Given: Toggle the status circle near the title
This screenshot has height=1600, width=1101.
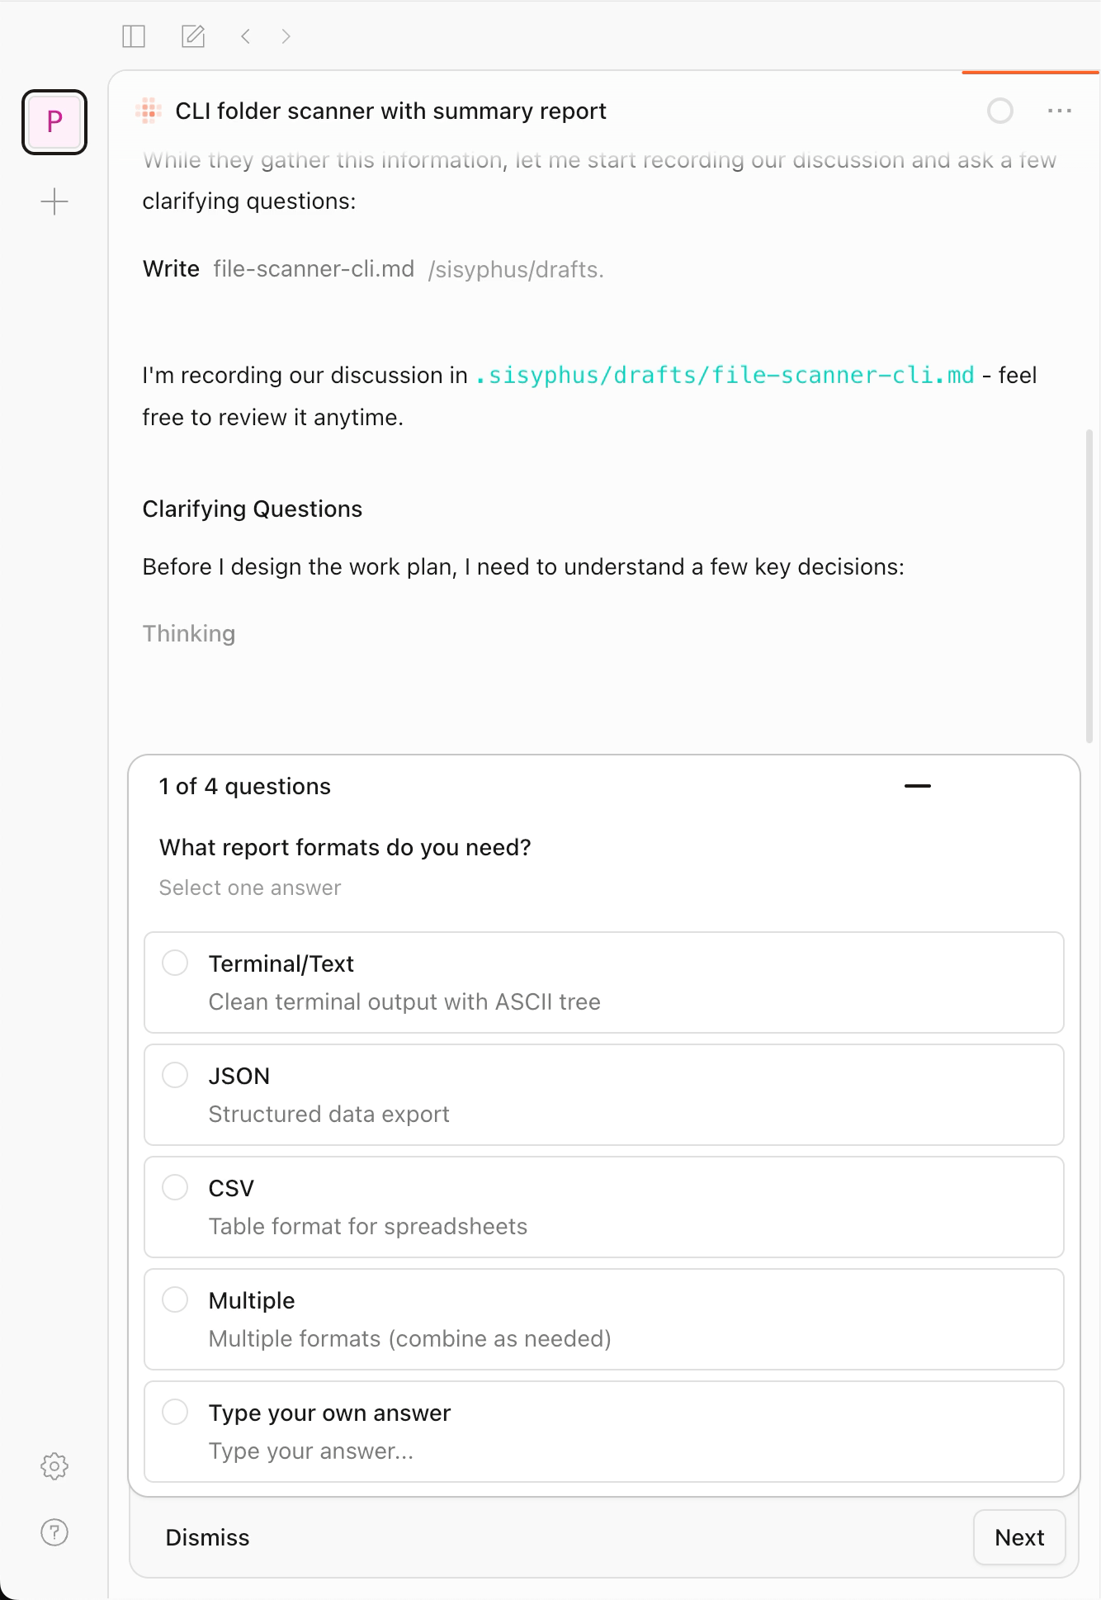Looking at the screenshot, I should tap(1000, 110).
